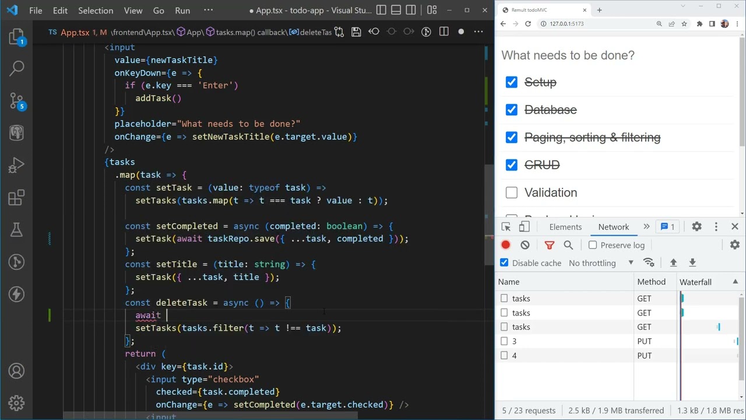Image resolution: width=746 pixels, height=420 pixels.
Task: Check the Validation task checkbox
Action: pyautogui.click(x=511, y=192)
